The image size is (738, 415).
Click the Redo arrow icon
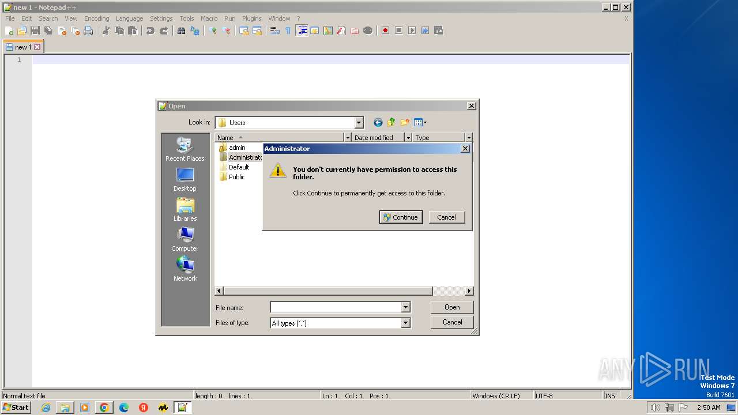164,31
